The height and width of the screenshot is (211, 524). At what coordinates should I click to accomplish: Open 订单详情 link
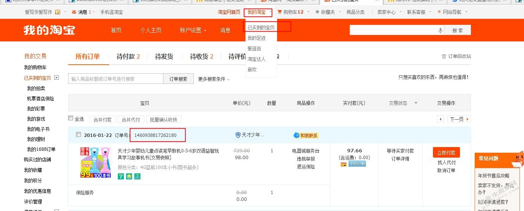[x=400, y=158]
